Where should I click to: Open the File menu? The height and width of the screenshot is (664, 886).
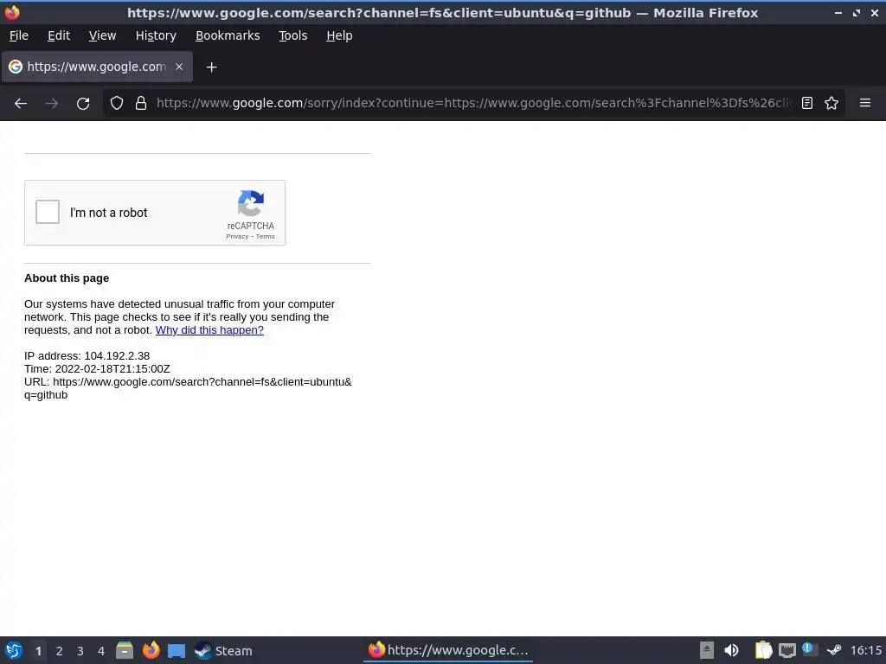19,35
